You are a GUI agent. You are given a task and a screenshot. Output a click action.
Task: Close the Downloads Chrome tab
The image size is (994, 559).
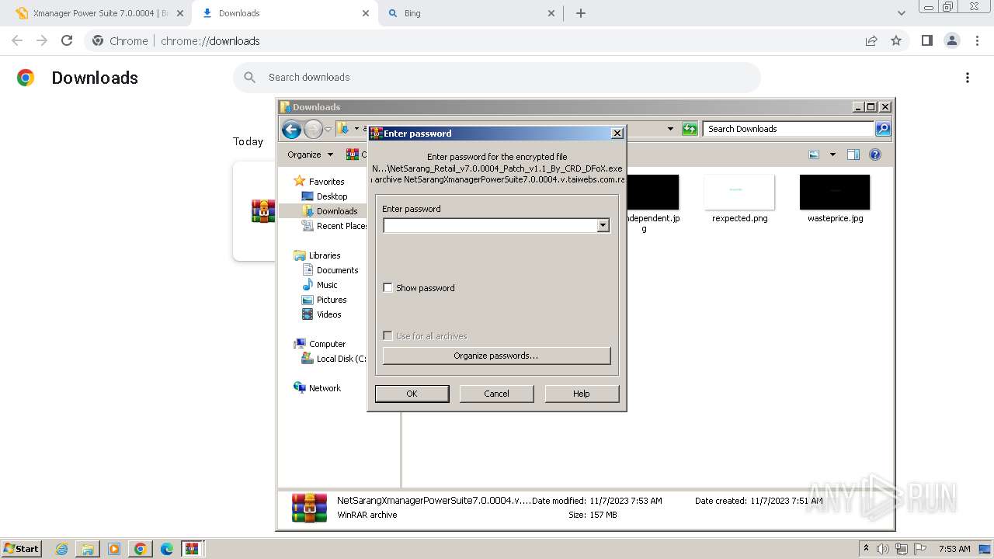tap(366, 13)
